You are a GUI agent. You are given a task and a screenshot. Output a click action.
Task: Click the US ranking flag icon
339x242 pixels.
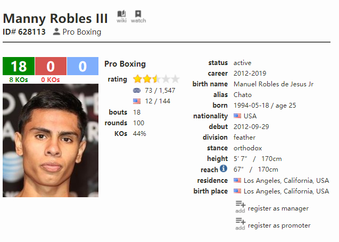pos(137,101)
